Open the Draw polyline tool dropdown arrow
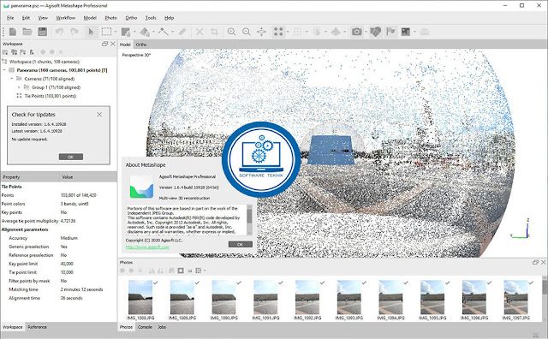 coord(172,32)
